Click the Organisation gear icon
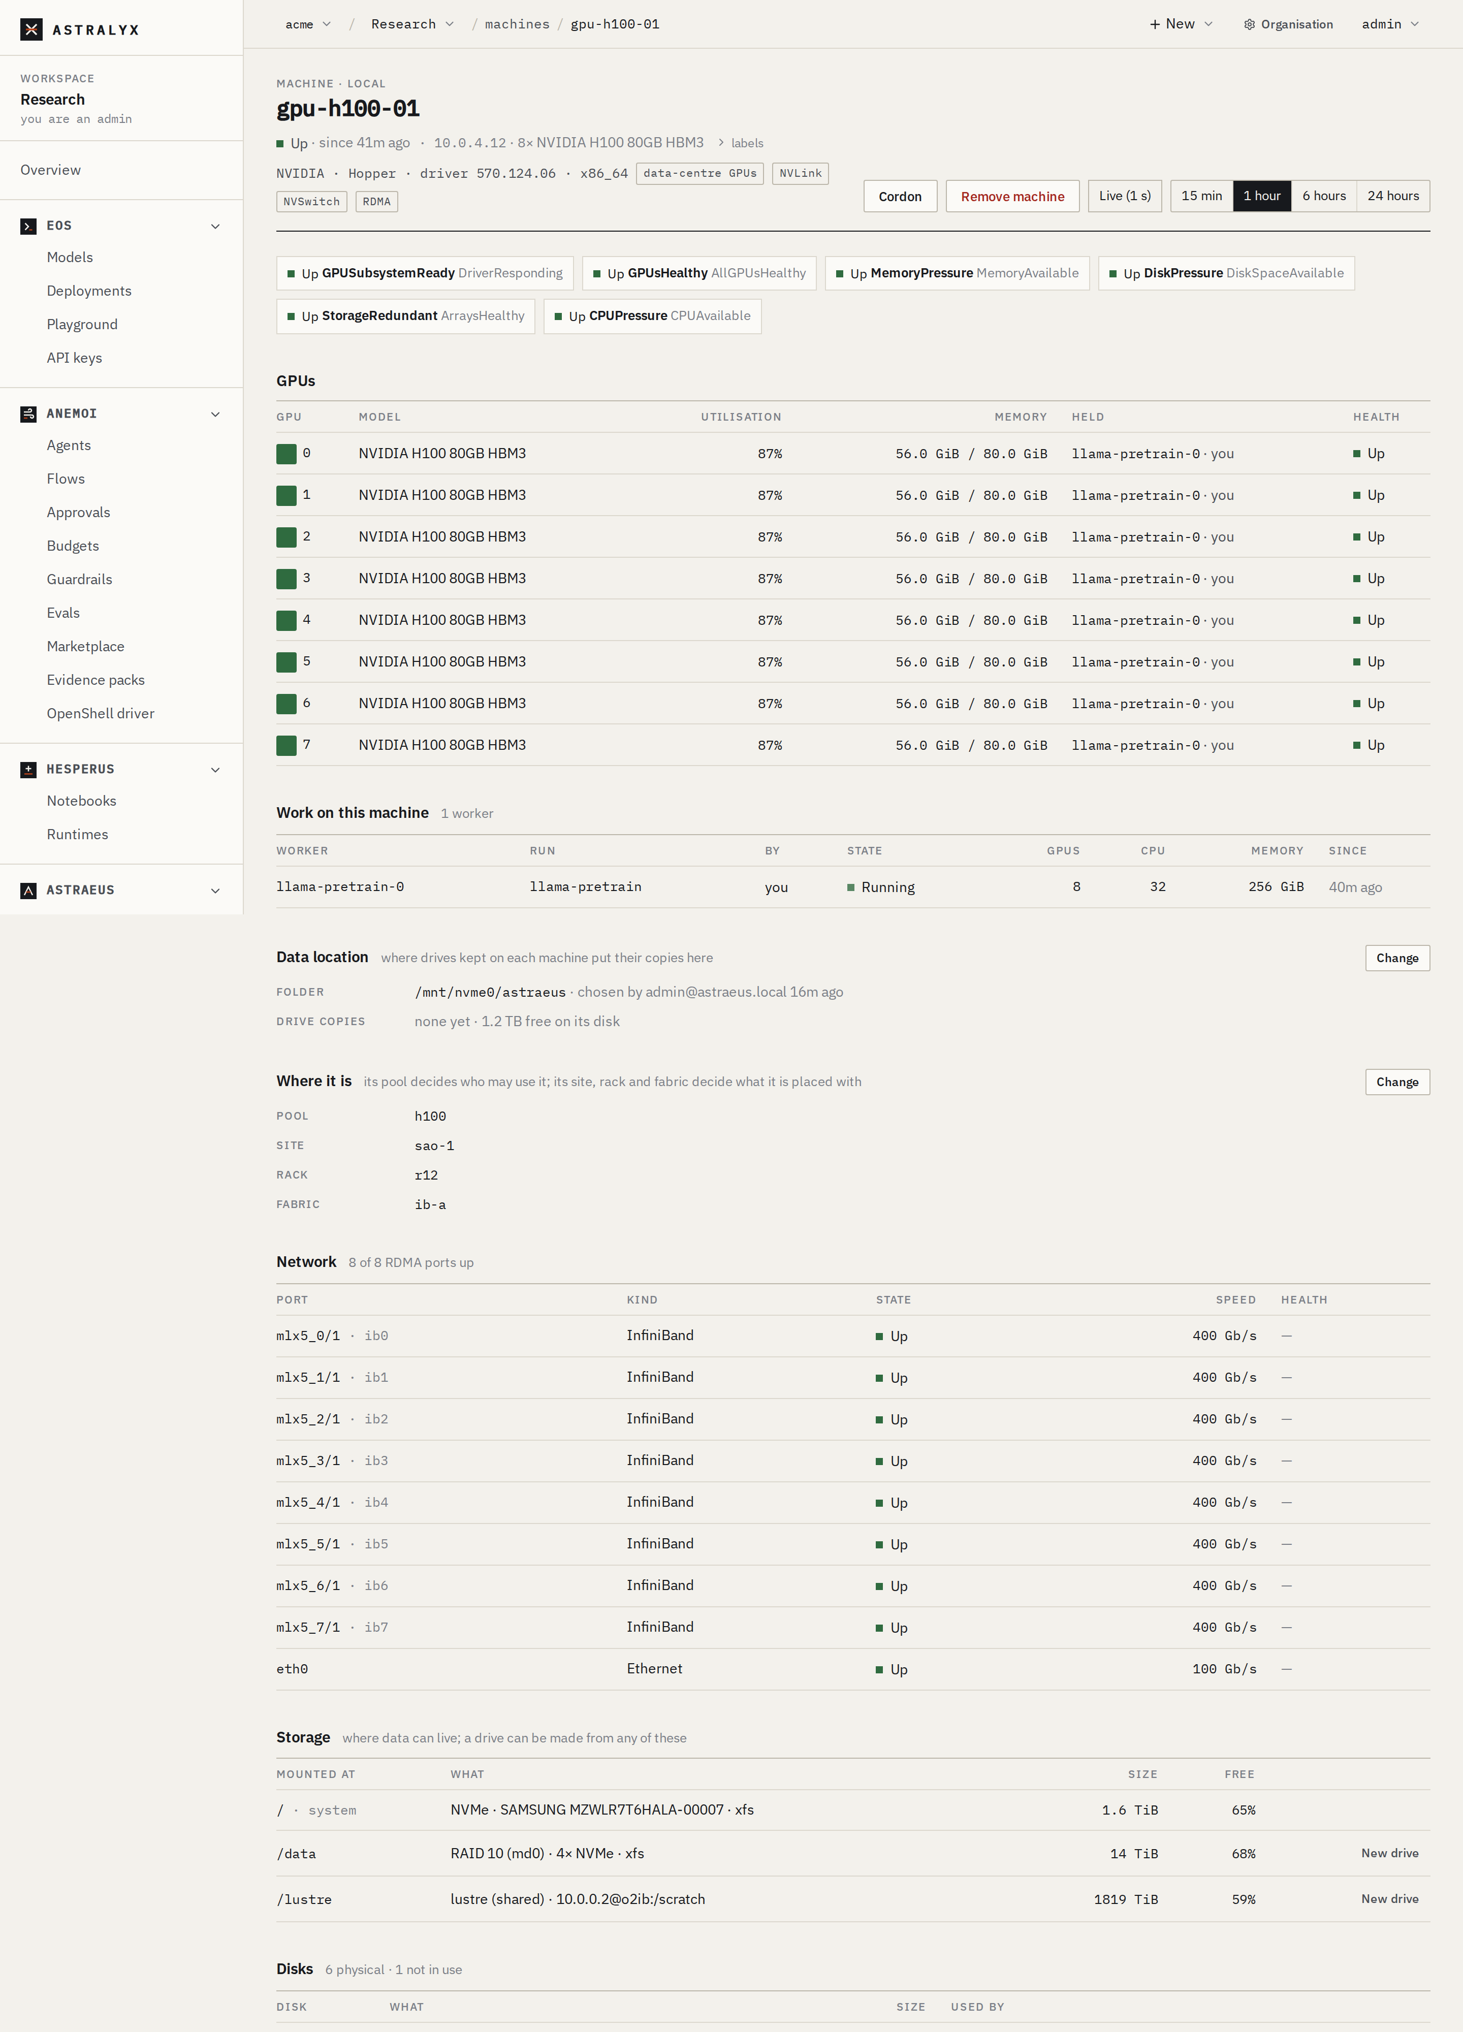 [1249, 24]
